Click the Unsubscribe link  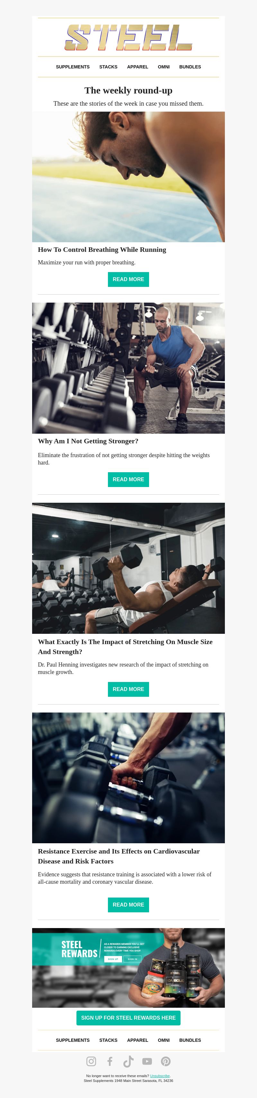[160, 1076]
